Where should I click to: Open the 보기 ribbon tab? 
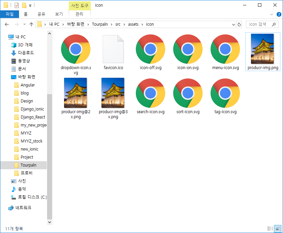click(59, 14)
